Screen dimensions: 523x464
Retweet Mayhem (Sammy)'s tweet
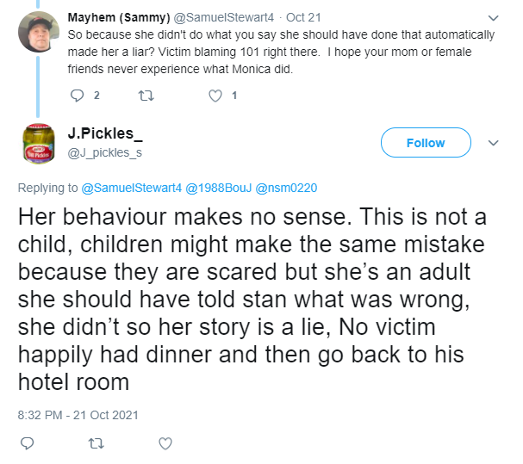(x=146, y=96)
